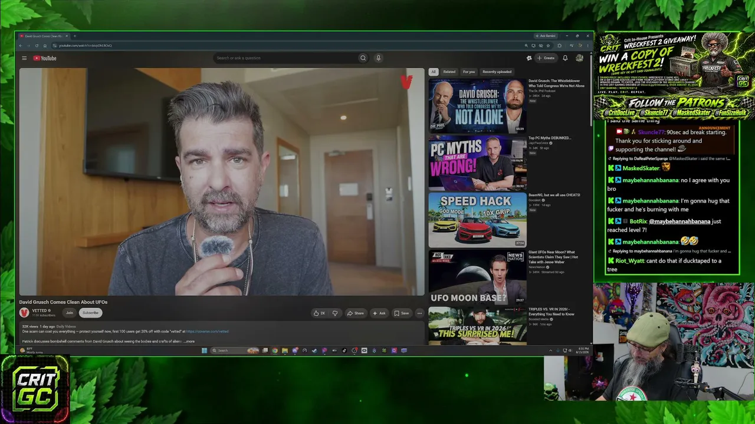
Task: Open the more actions ellipsis menu
Action: coord(419,313)
